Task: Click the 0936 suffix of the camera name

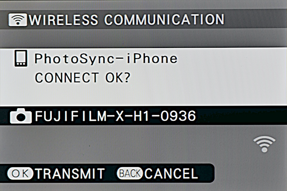Action: (178, 116)
